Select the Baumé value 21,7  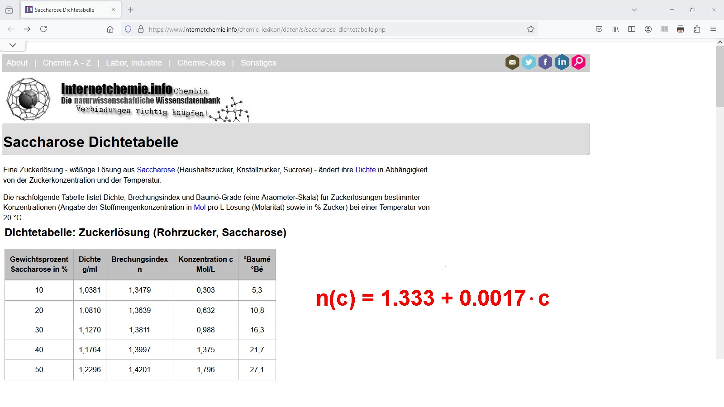pyautogui.click(x=257, y=350)
